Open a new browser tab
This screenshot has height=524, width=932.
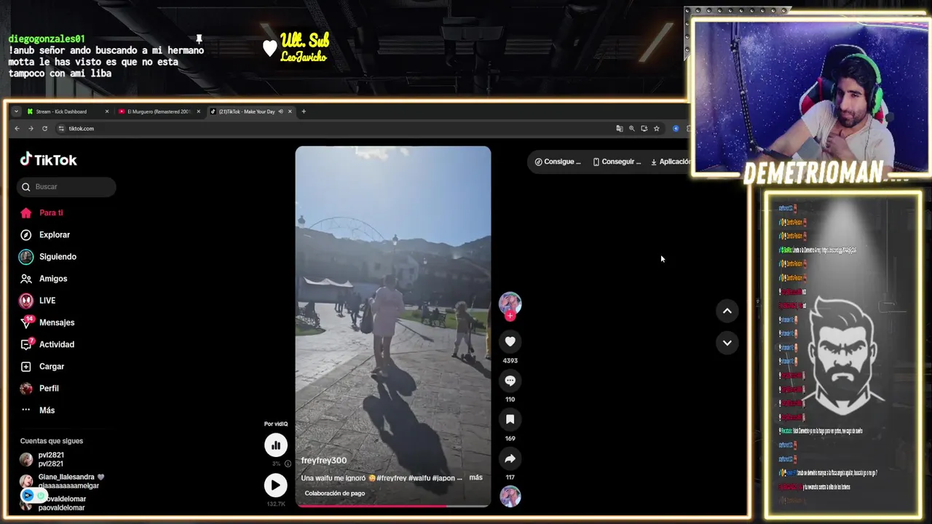click(304, 111)
